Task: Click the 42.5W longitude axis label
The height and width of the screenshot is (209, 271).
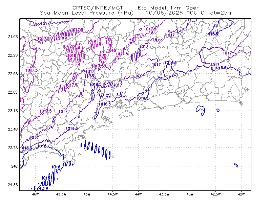Action: pyautogui.click(x=216, y=194)
